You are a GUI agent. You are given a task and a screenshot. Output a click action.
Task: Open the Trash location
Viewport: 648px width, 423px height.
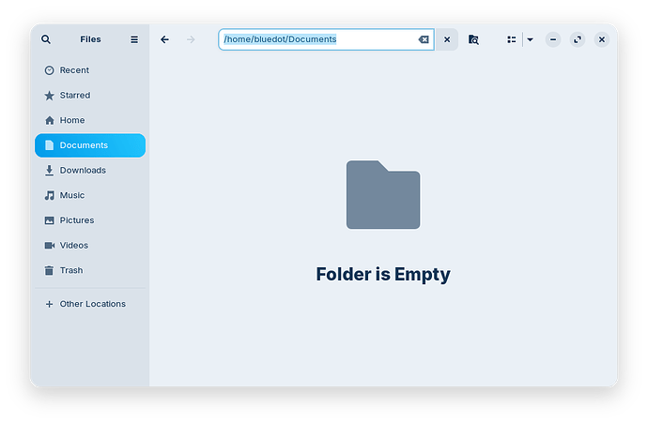point(70,270)
